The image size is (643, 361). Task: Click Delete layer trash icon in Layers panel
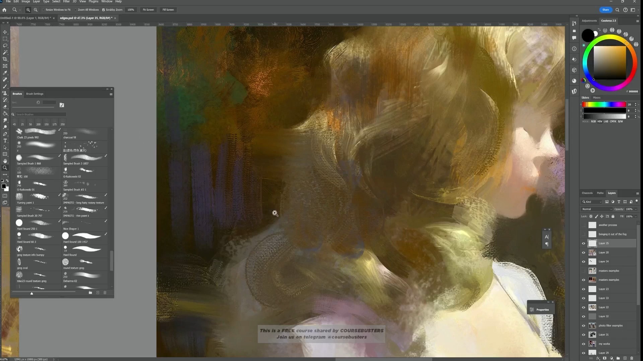(x=632, y=358)
